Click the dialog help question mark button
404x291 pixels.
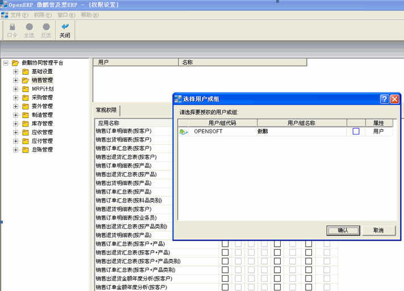pyautogui.click(x=384, y=99)
